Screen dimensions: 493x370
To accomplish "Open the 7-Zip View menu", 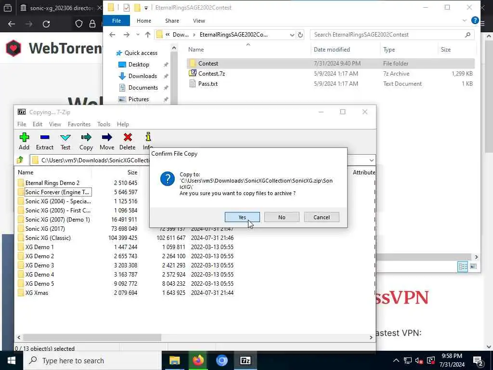I will point(55,124).
